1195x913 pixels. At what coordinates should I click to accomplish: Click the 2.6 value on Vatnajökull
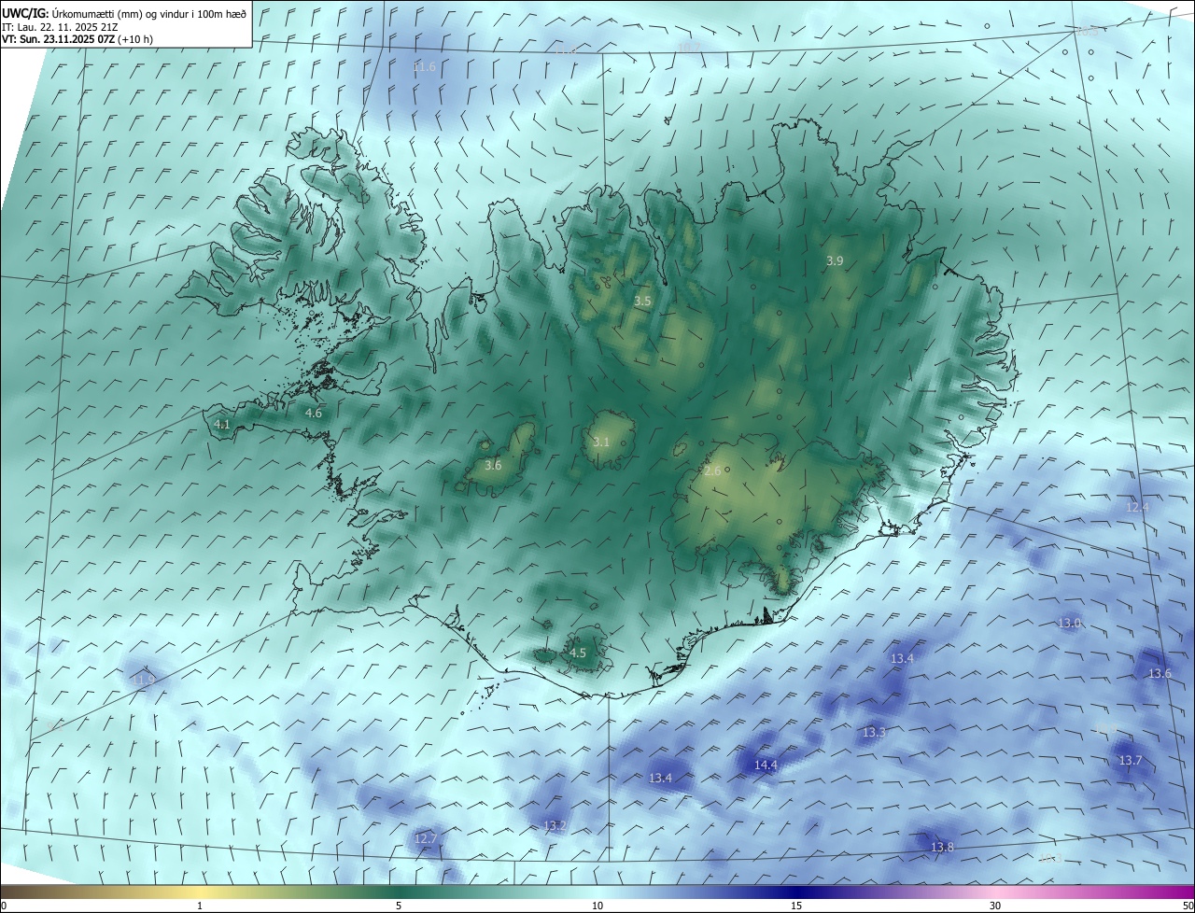(712, 471)
